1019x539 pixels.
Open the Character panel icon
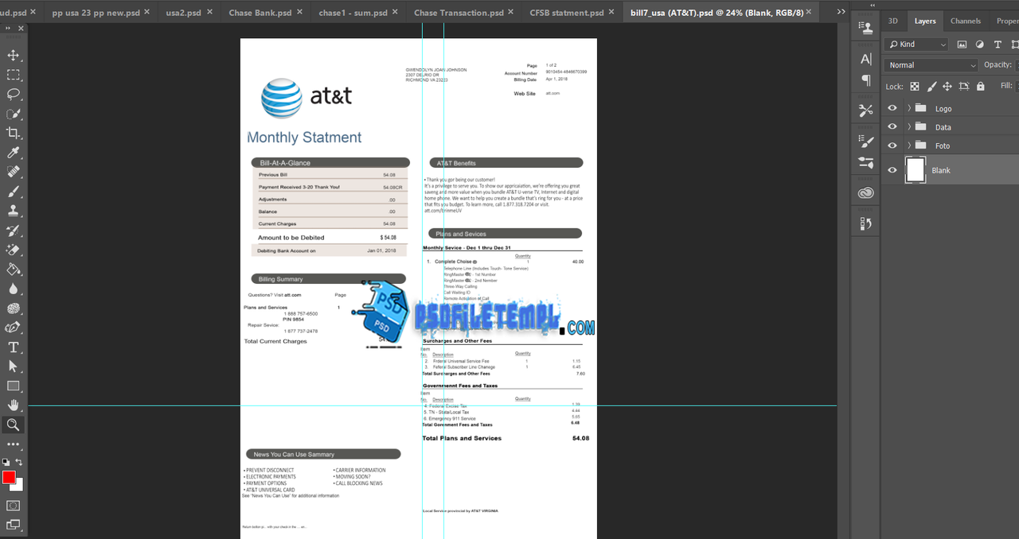tap(866, 59)
